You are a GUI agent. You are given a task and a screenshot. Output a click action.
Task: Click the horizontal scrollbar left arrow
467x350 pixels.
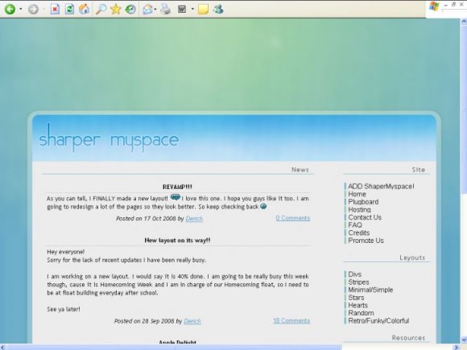(x=3, y=347)
